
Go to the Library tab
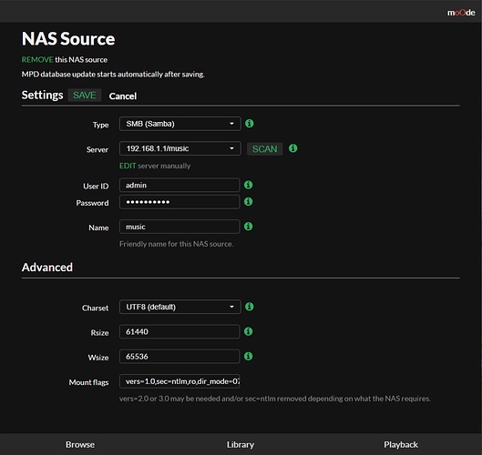tap(241, 445)
